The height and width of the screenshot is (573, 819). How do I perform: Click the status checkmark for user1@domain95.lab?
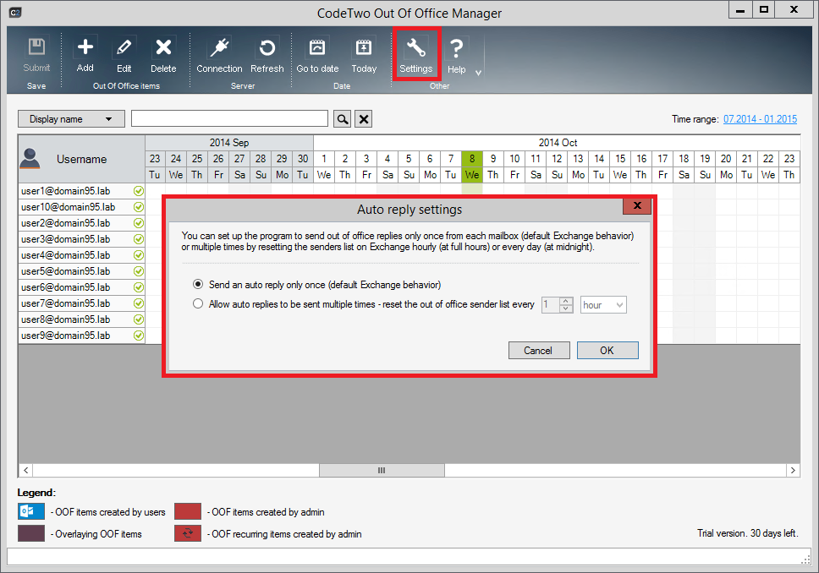(x=139, y=191)
